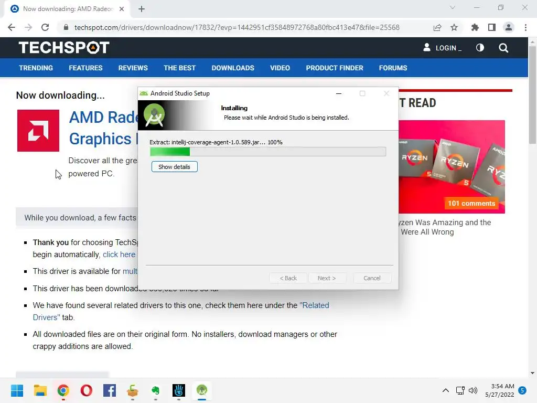Open the FORUMS menu item
This screenshot has width=537, height=403.
point(393,68)
